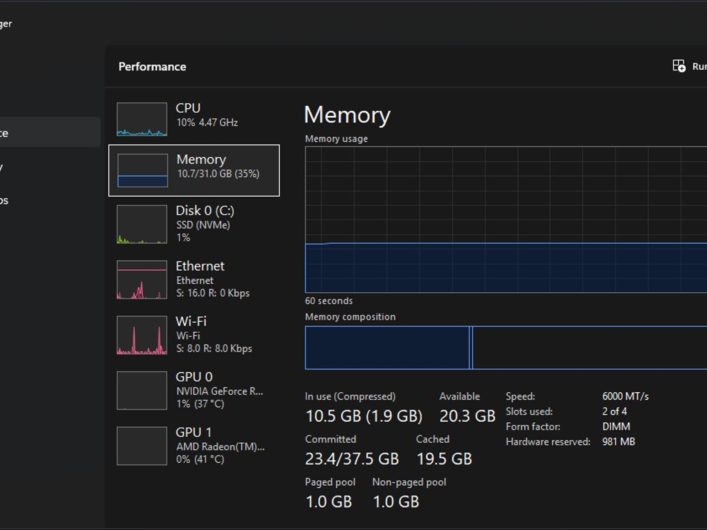Viewport: 707px width, 530px height.
Task: Click In use portion of composition bar
Action: pos(387,348)
